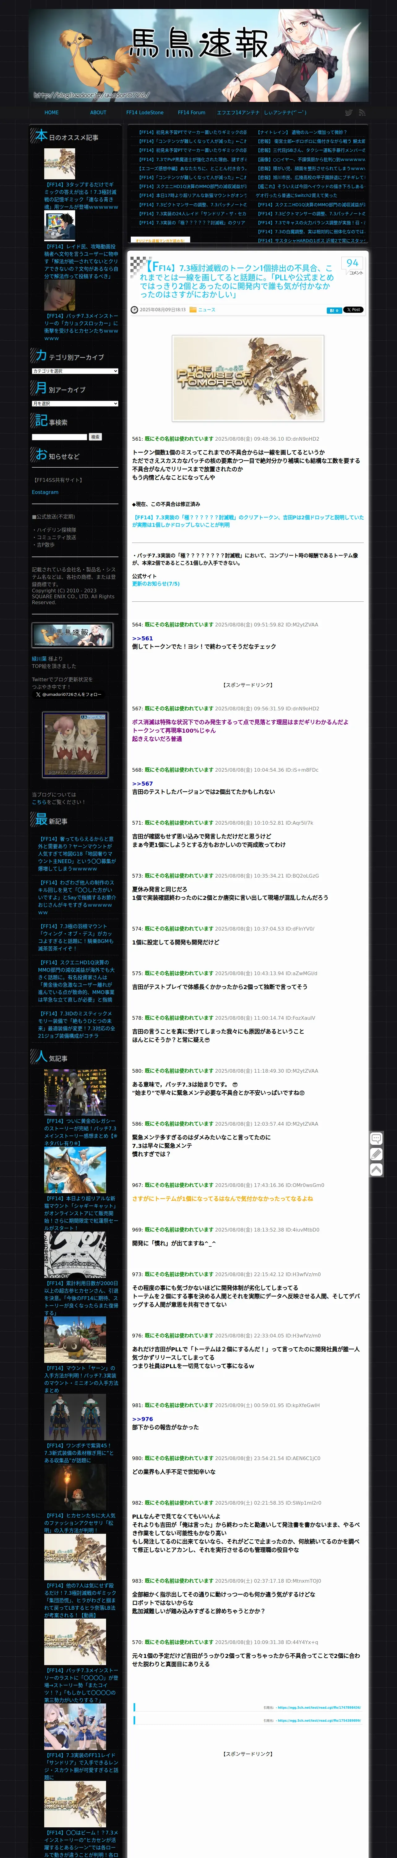
Task: Click the ニュース category link under title
Action: click(x=207, y=309)
